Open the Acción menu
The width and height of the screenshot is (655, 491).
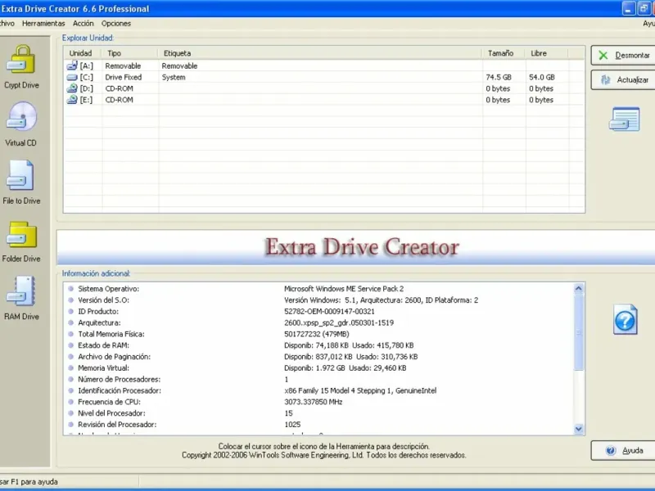[84, 24]
